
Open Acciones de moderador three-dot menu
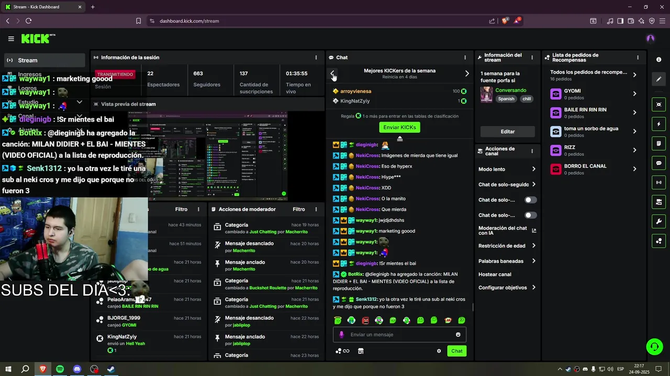tap(316, 209)
